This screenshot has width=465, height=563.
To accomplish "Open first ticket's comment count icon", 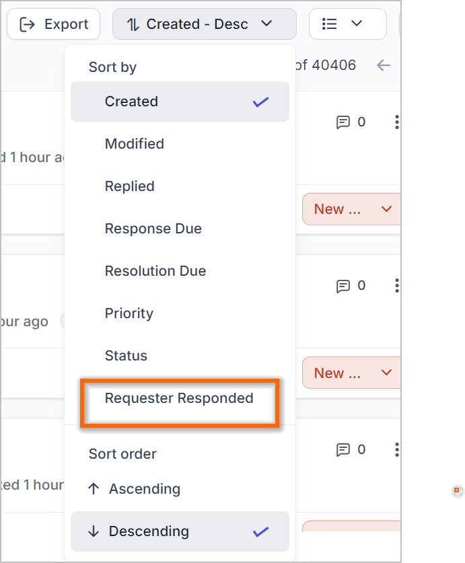I will (x=343, y=122).
